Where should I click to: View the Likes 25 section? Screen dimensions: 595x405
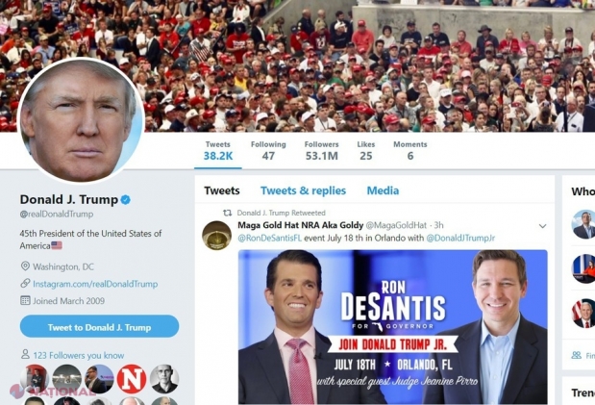(x=366, y=151)
